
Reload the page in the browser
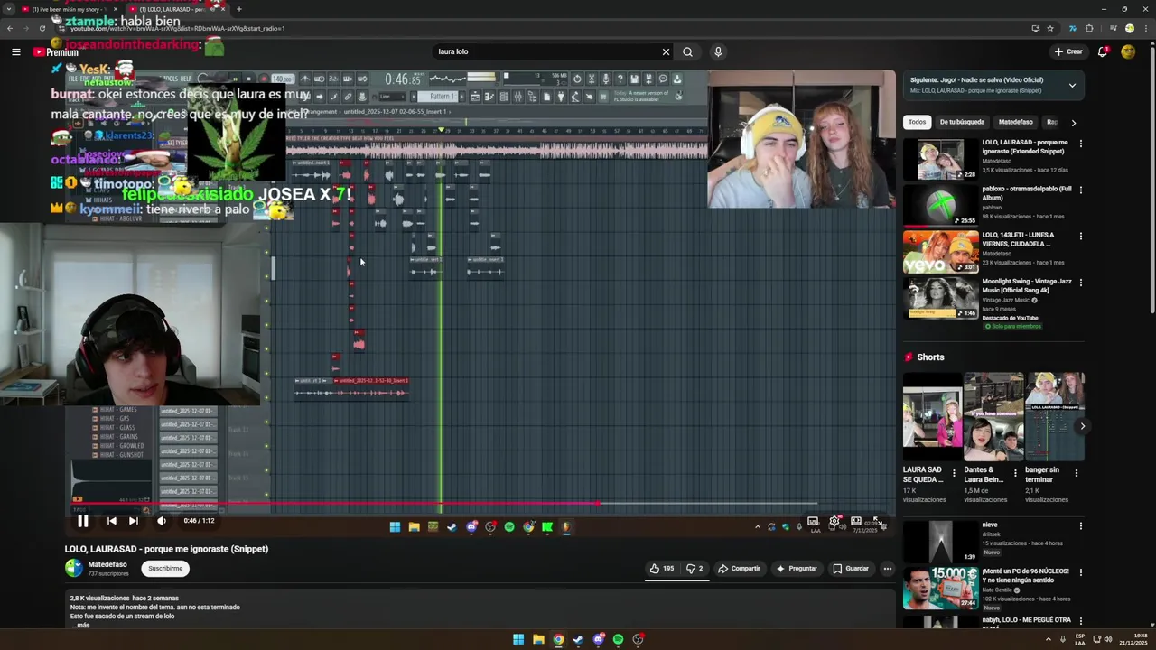pyautogui.click(x=42, y=28)
